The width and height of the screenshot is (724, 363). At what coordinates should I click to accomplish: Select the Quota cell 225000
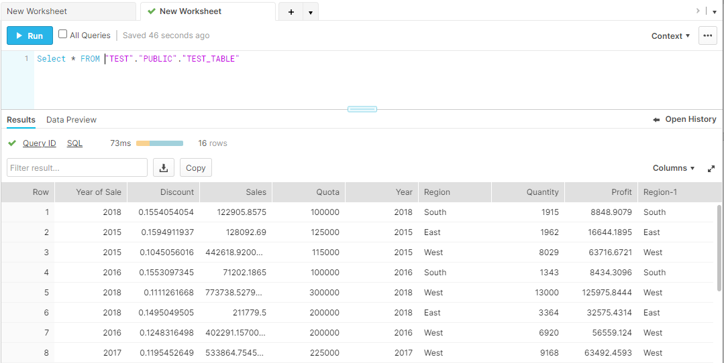[309, 353]
